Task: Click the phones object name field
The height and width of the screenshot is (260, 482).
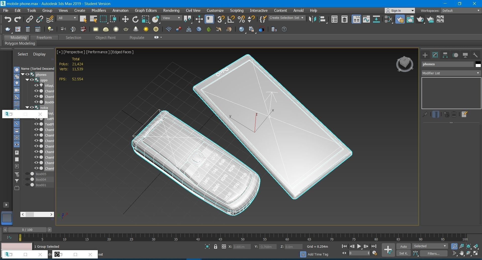Action: [x=447, y=64]
